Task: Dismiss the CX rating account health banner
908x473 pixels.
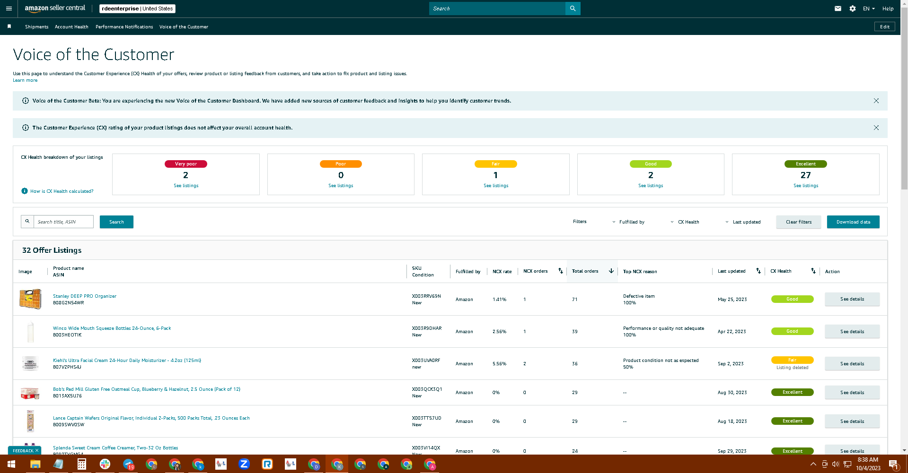Action: (x=876, y=128)
